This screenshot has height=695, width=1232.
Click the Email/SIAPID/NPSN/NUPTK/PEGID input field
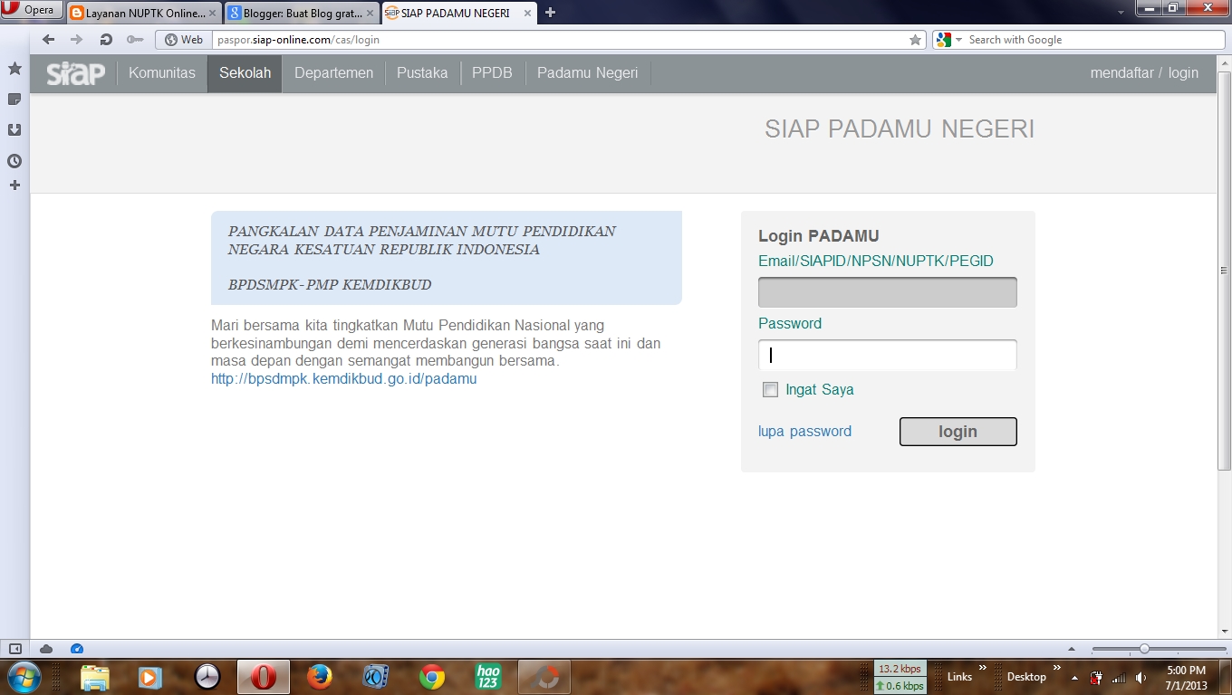(x=887, y=292)
